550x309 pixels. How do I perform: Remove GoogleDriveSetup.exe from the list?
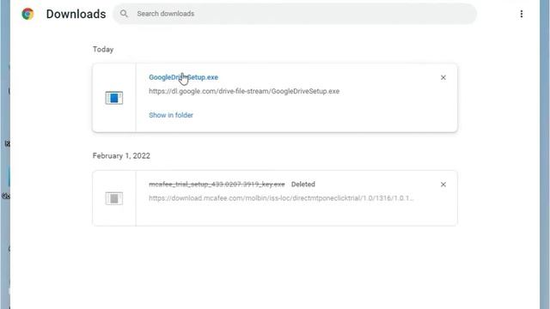[x=443, y=77]
